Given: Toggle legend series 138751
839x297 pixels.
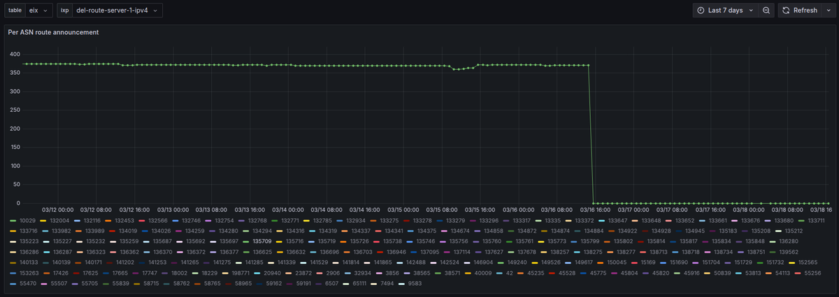Looking at the screenshot, I should click(x=756, y=252).
